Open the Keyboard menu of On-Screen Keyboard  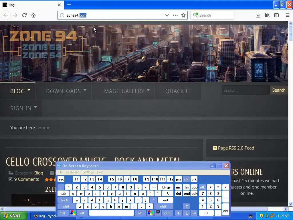pos(72,172)
